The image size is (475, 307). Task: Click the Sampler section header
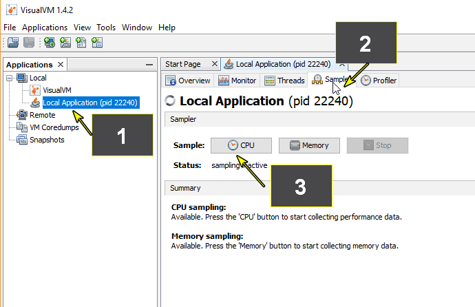319,119
